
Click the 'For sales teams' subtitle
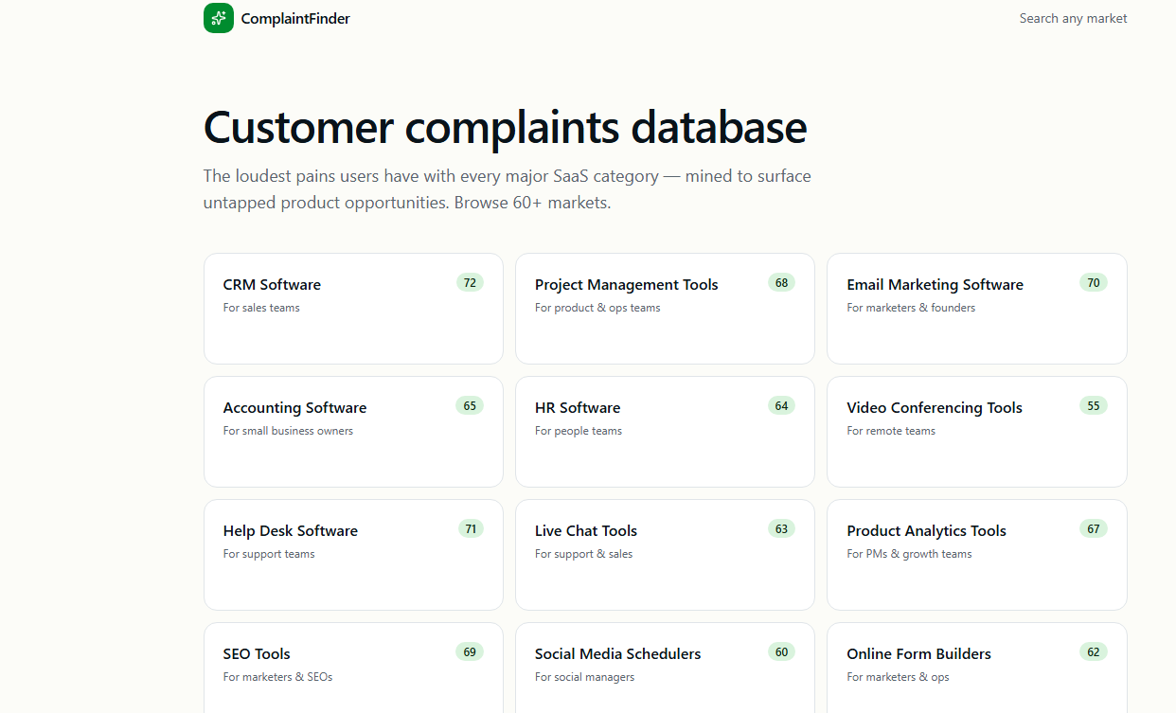point(261,308)
